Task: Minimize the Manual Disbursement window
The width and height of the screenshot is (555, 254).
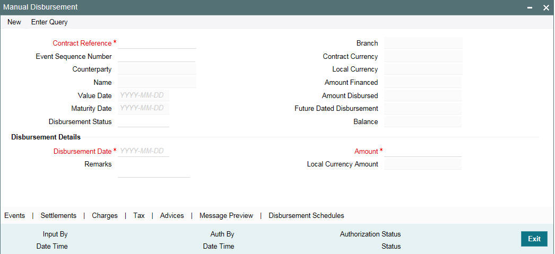Action: (x=530, y=7)
